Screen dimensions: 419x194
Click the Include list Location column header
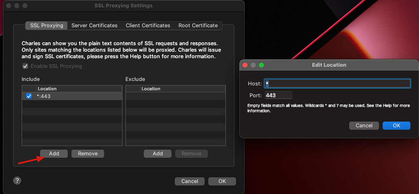[x=79, y=89]
